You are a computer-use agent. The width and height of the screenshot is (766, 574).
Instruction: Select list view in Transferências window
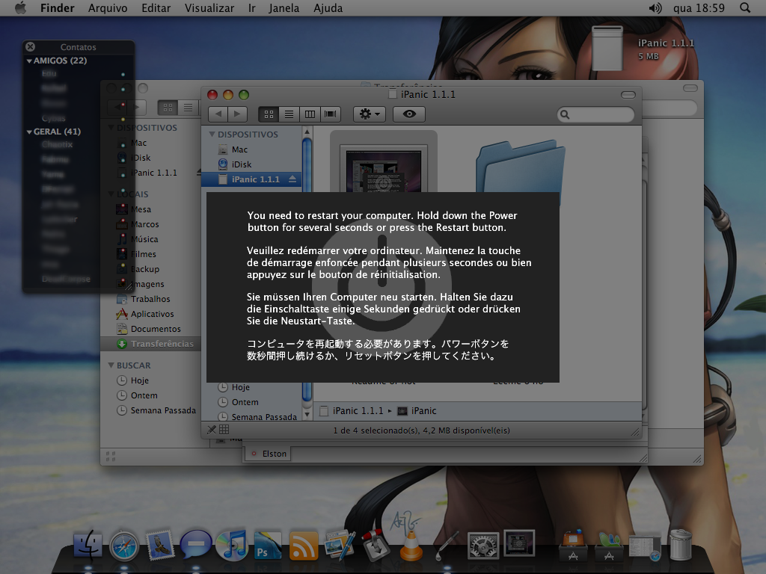tap(188, 108)
